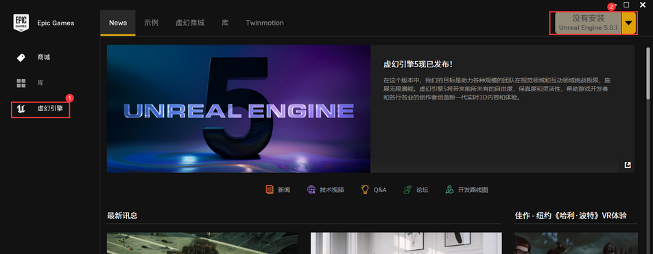Open the 商城 store tag icon

(x=21, y=58)
